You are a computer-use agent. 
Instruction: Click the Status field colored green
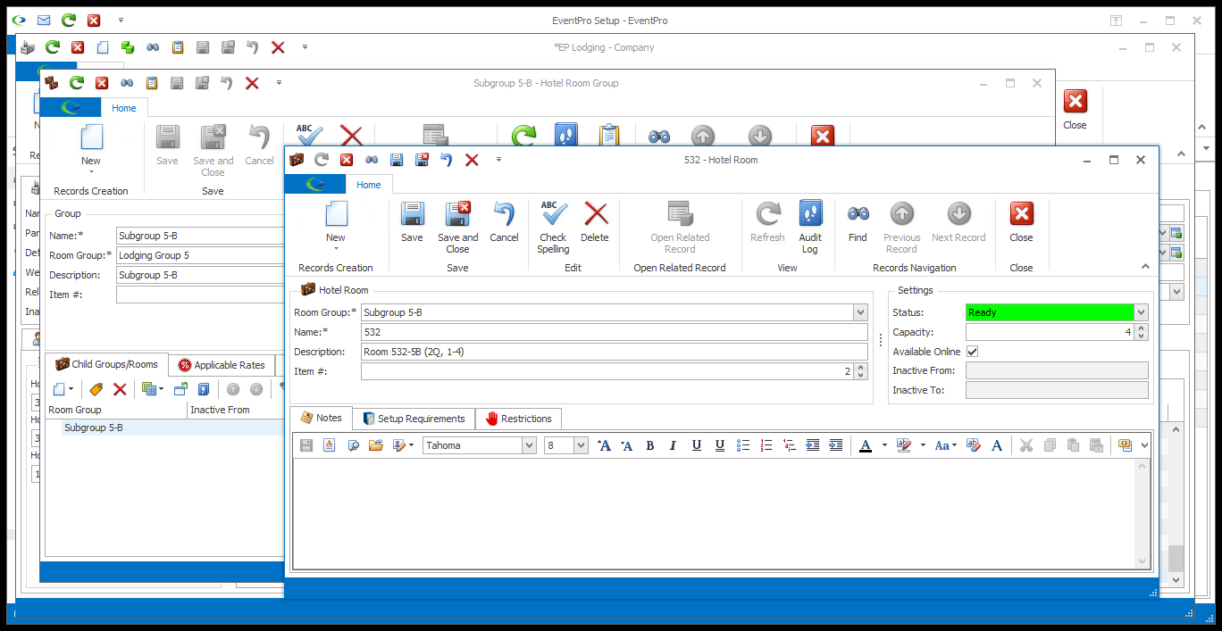point(1050,312)
